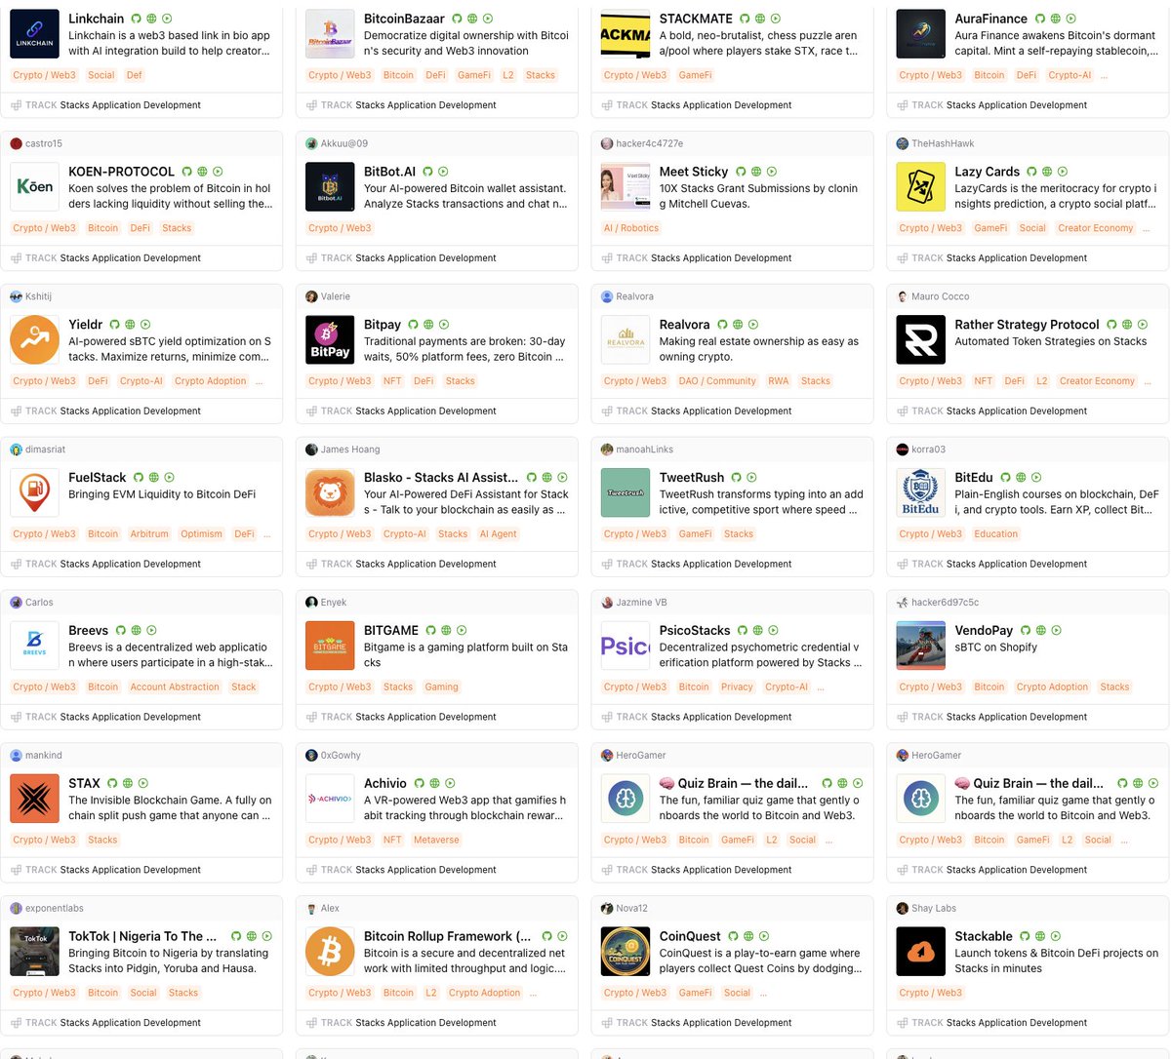The image size is (1171, 1059).
Task: Click the VendoPay GitHub icon
Action: (1026, 631)
